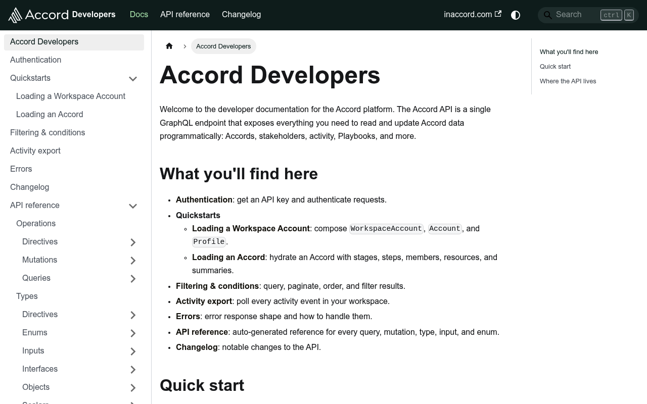
Task: Click the Accord Developers breadcrumb
Action: click(223, 46)
